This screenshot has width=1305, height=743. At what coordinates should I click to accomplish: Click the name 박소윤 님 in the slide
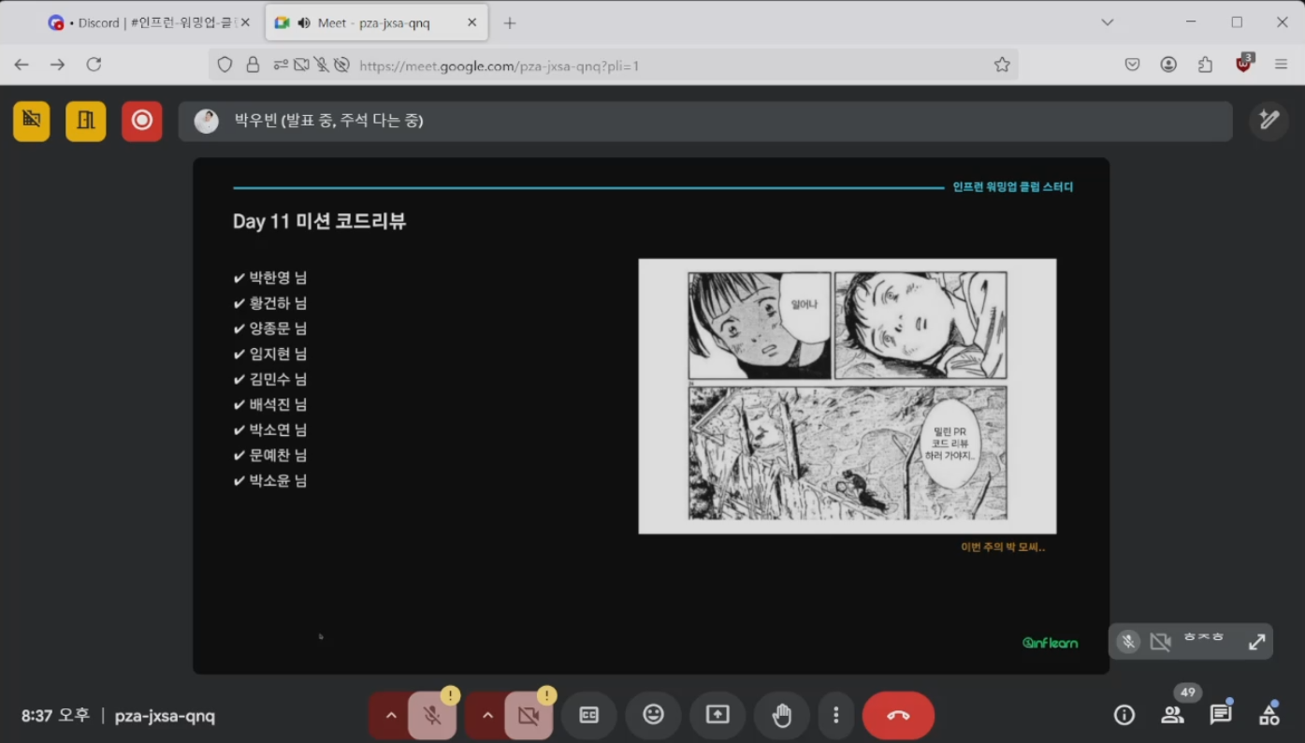[x=278, y=480]
